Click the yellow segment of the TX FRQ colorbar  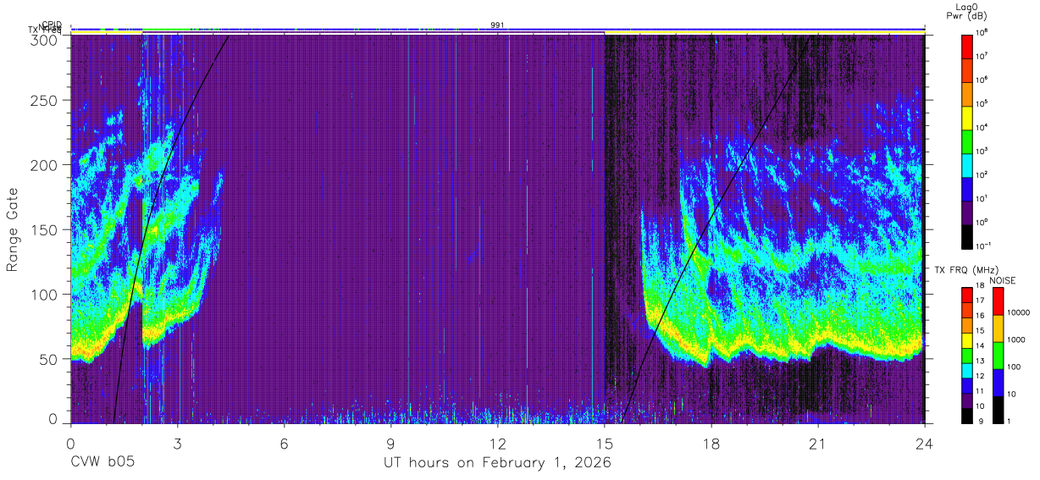coord(967,339)
